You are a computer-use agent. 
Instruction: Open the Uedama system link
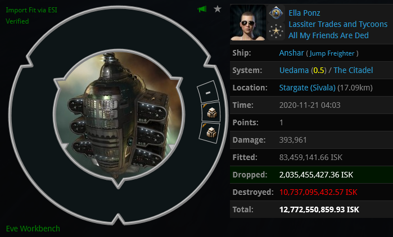[x=293, y=70]
